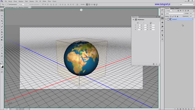Open the opacity slider arrow
This screenshot has height=110, width=195.
193,13
